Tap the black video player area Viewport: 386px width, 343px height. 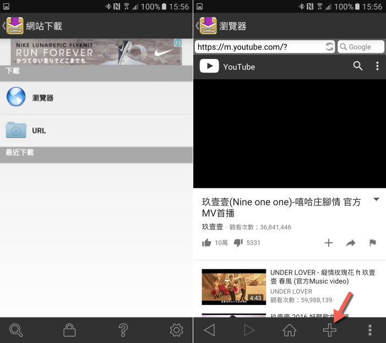(x=290, y=134)
